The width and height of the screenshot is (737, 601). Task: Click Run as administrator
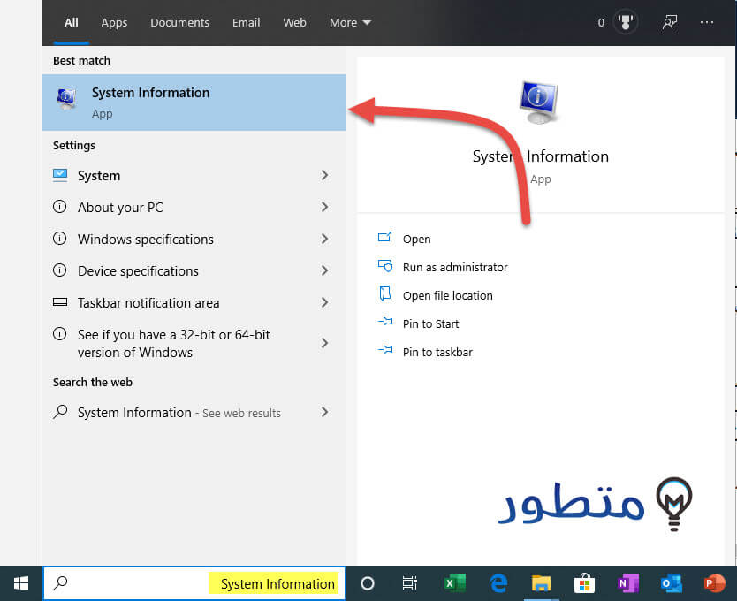click(x=454, y=267)
